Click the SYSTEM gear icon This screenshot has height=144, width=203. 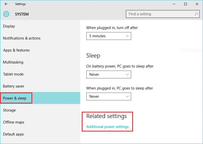(x=6, y=14)
